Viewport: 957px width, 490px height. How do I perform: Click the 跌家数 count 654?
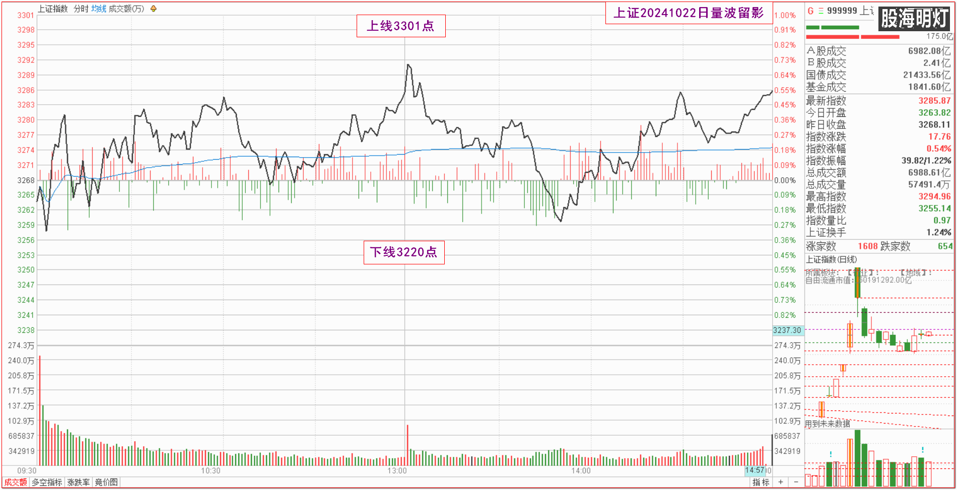click(945, 246)
